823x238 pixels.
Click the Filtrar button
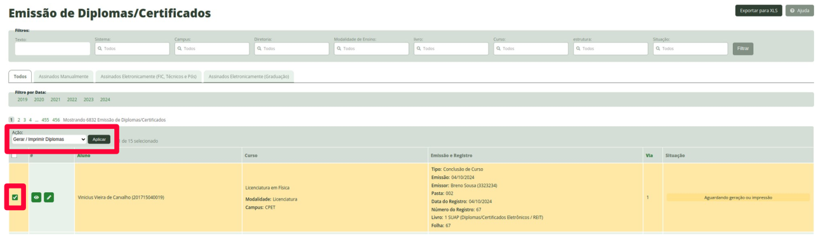[743, 49]
